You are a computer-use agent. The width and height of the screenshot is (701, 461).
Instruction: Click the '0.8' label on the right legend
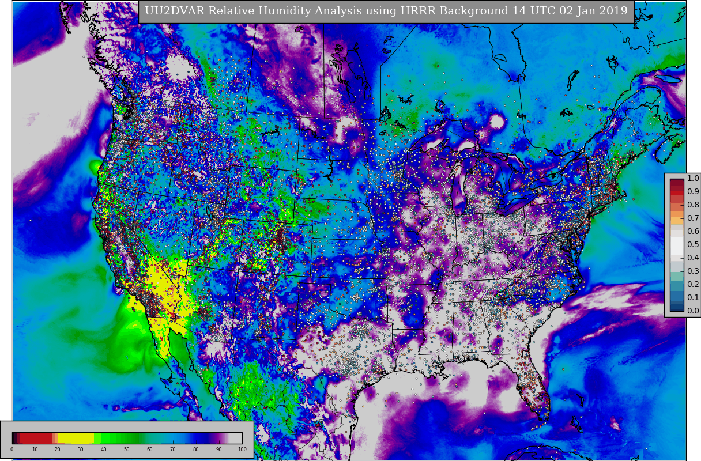(693, 205)
